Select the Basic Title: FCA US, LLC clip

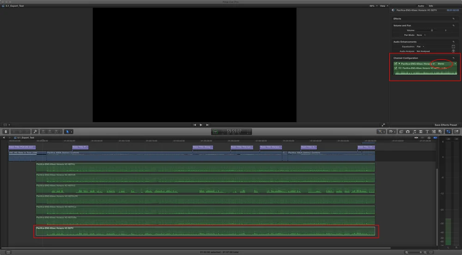[22, 147]
